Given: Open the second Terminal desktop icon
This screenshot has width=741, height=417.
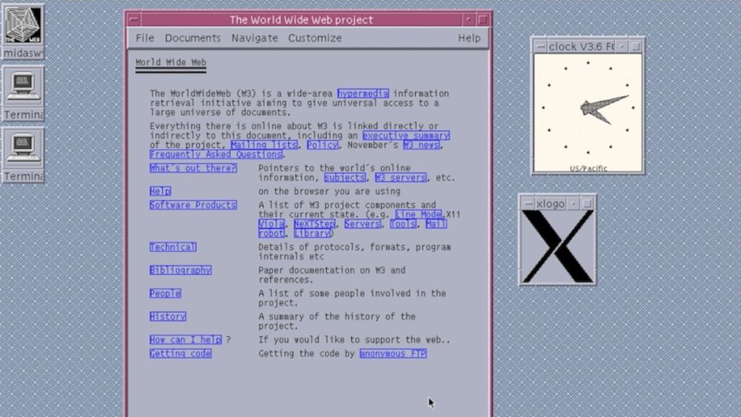Looking at the screenshot, I should [x=23, y=155].
